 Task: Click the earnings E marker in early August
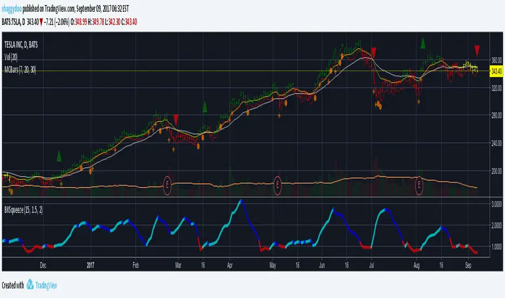click(419, 185)
